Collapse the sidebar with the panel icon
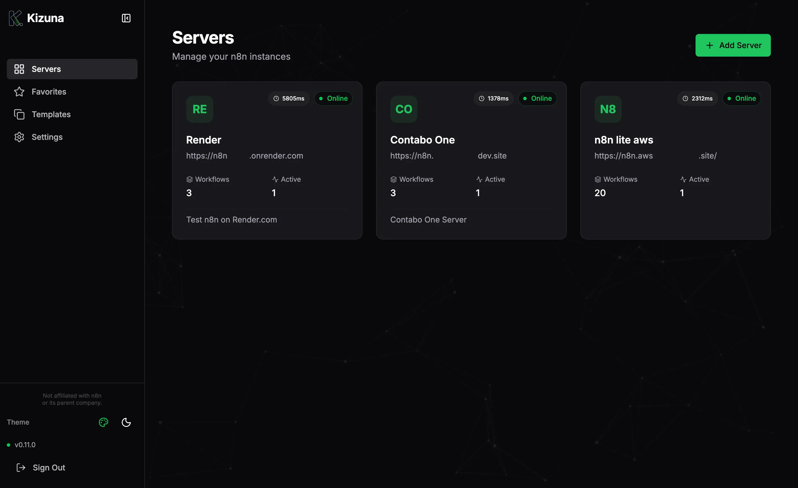Viewport: 798px width, 488px height. point(126,18)
